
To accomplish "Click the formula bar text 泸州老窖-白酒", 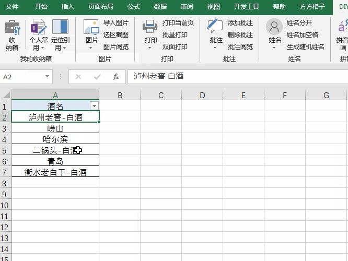I will (x=158, y=76).
